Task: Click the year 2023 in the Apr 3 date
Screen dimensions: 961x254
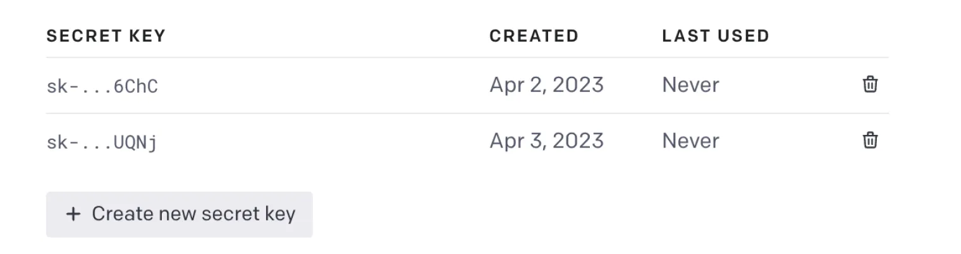Action: pyautogui.click(x=578, y=141)
